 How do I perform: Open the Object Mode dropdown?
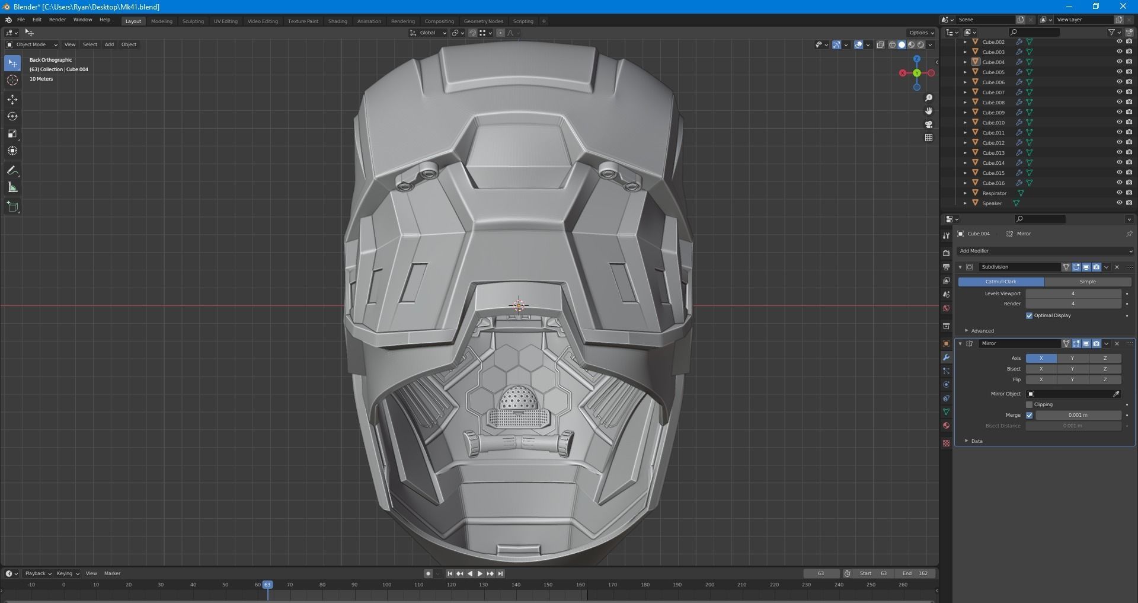point(32,44)
